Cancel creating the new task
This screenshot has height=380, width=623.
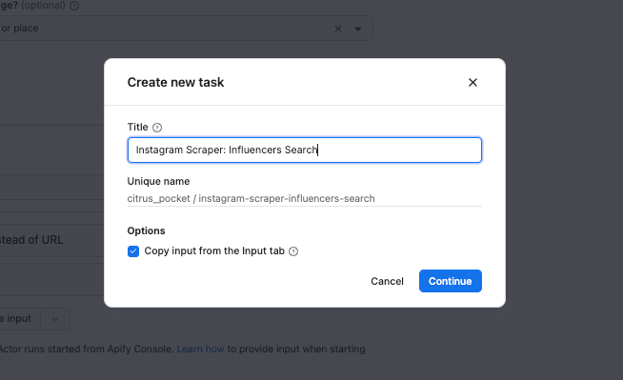click(387, 281)
